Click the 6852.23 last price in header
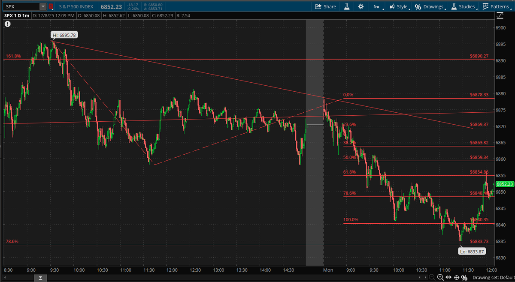Viewport: 515px width, 282px height. coord(110,6)
